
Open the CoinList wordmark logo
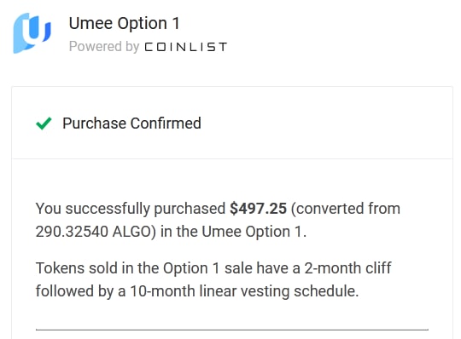[186, 47]
